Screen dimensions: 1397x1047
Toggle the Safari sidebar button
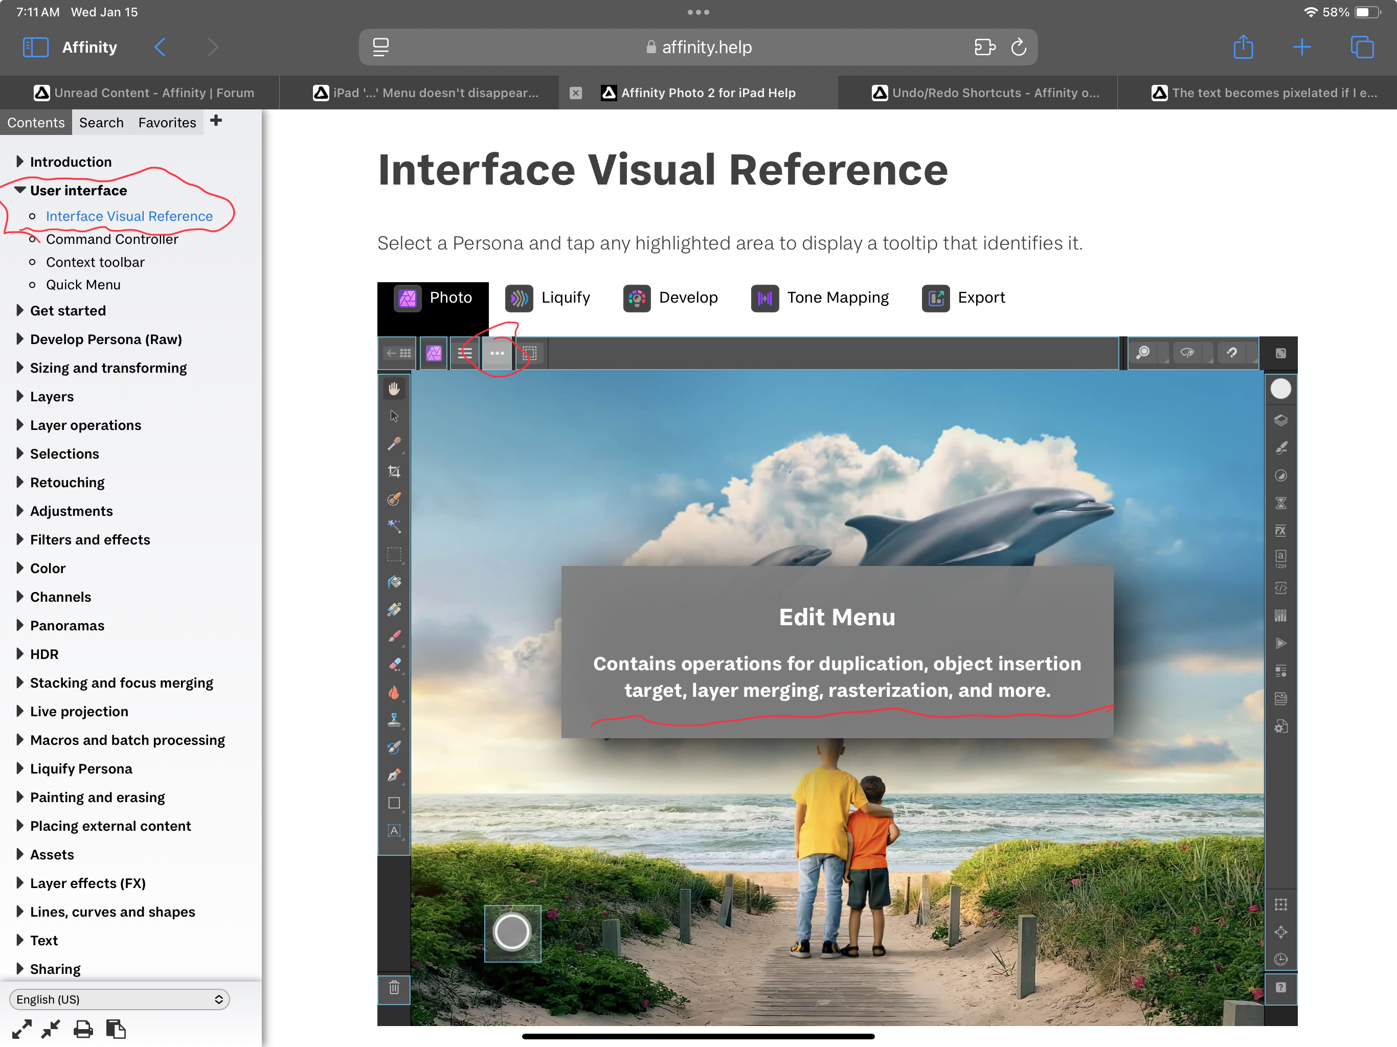pyautogui.click(x=35, y=48)
